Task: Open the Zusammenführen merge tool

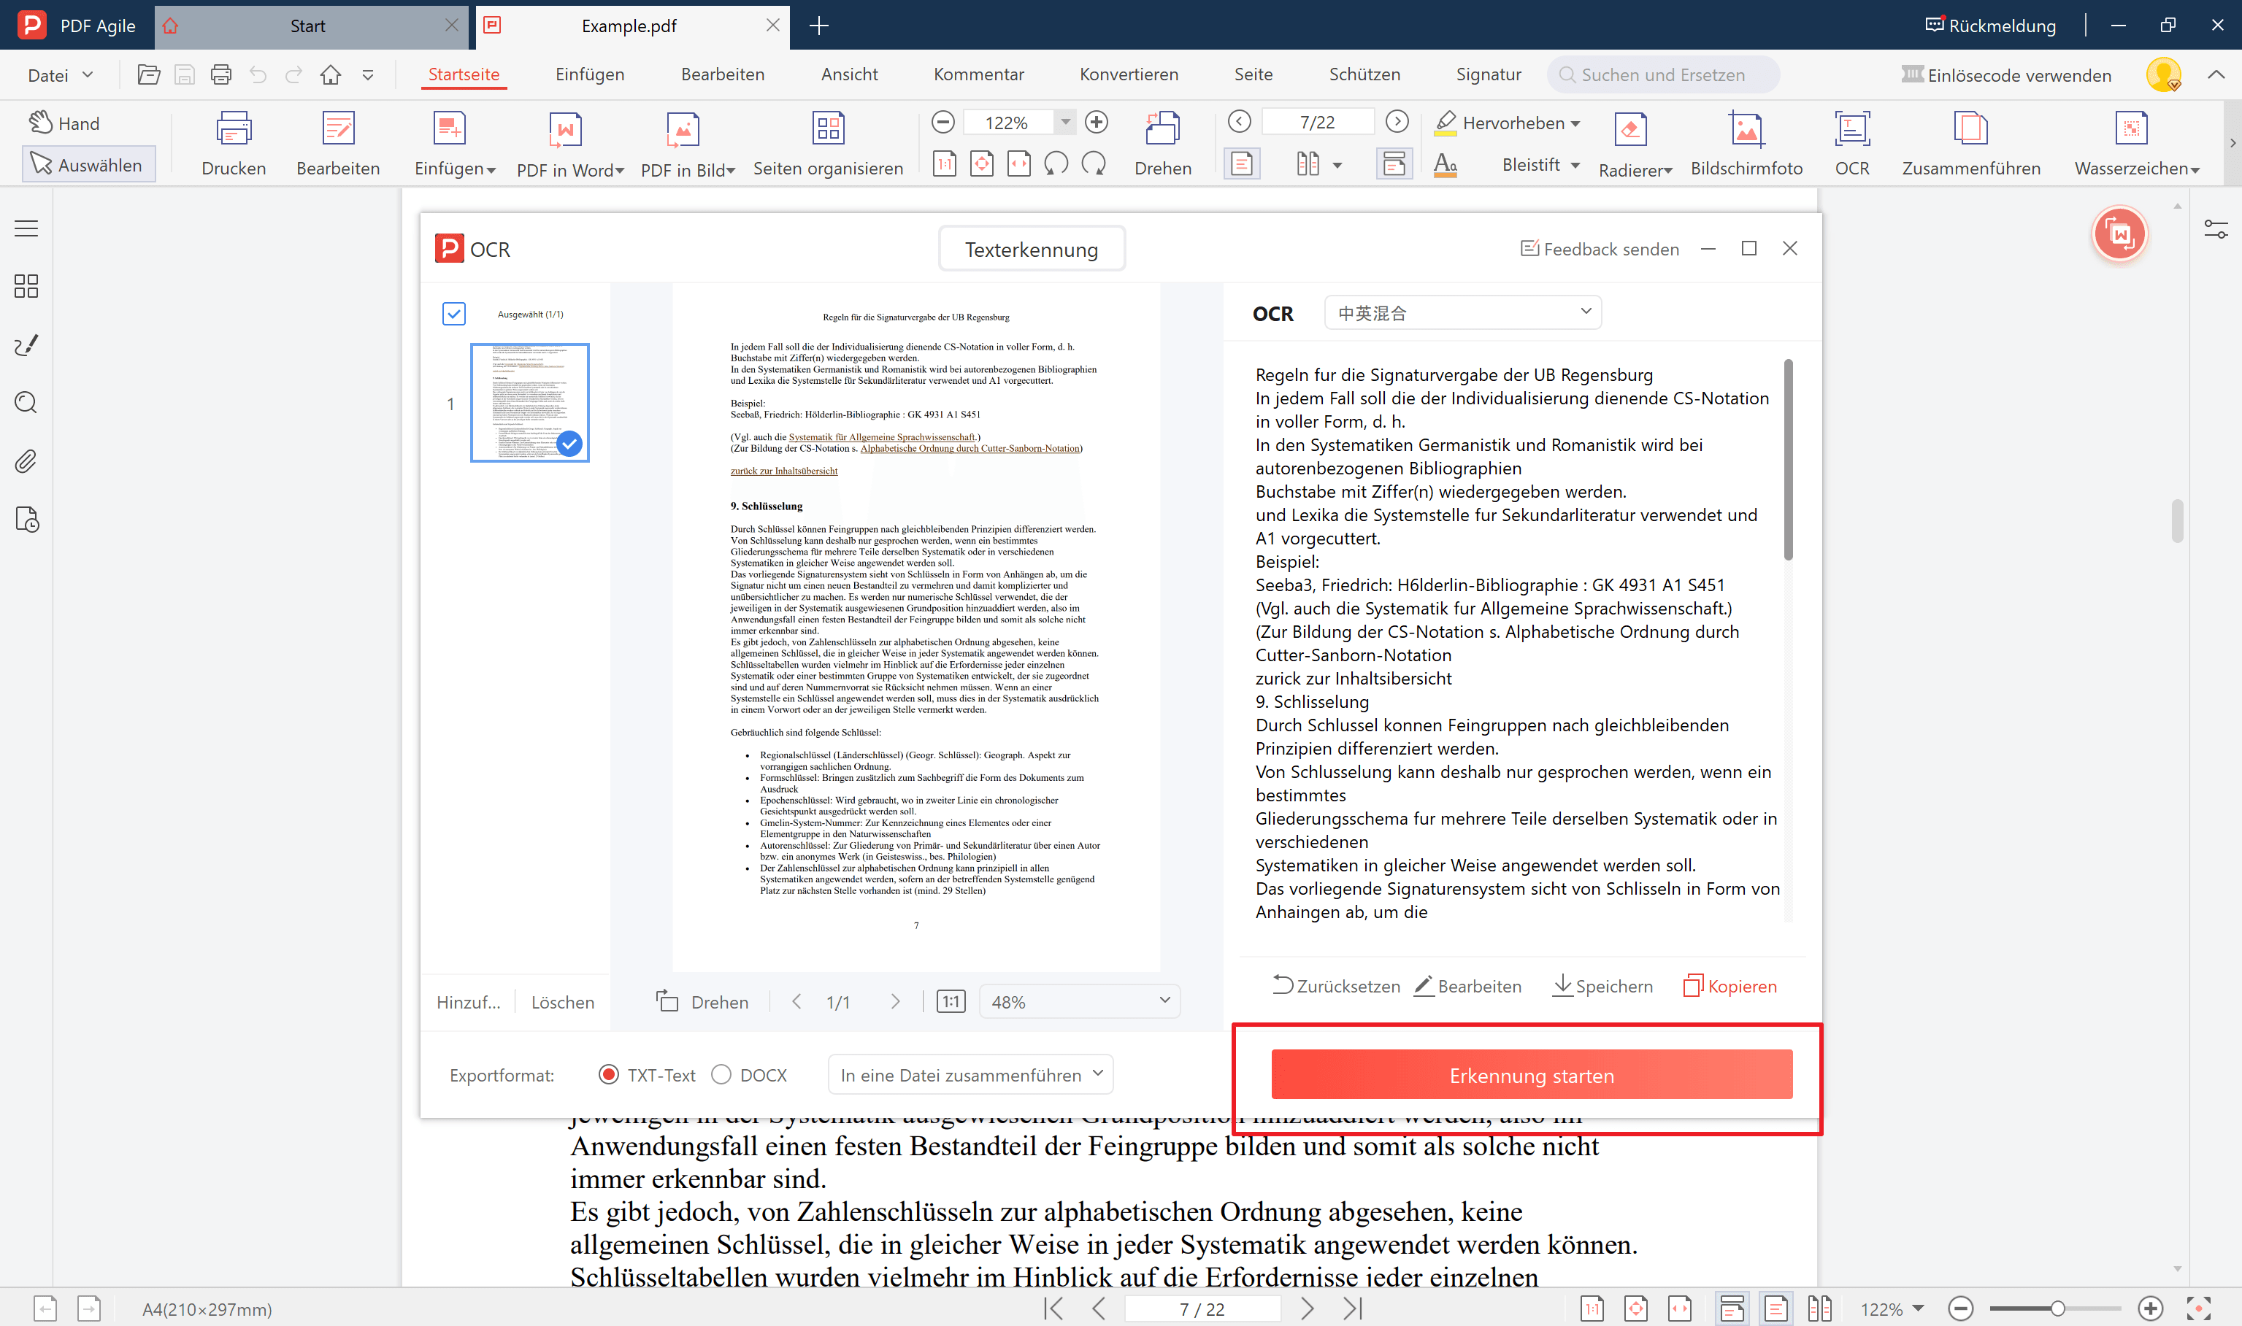Action: [x=1970, y=144]
